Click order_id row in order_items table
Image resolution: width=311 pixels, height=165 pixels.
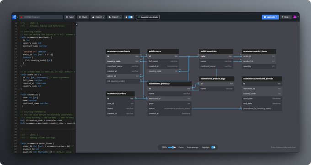[259, 56]
